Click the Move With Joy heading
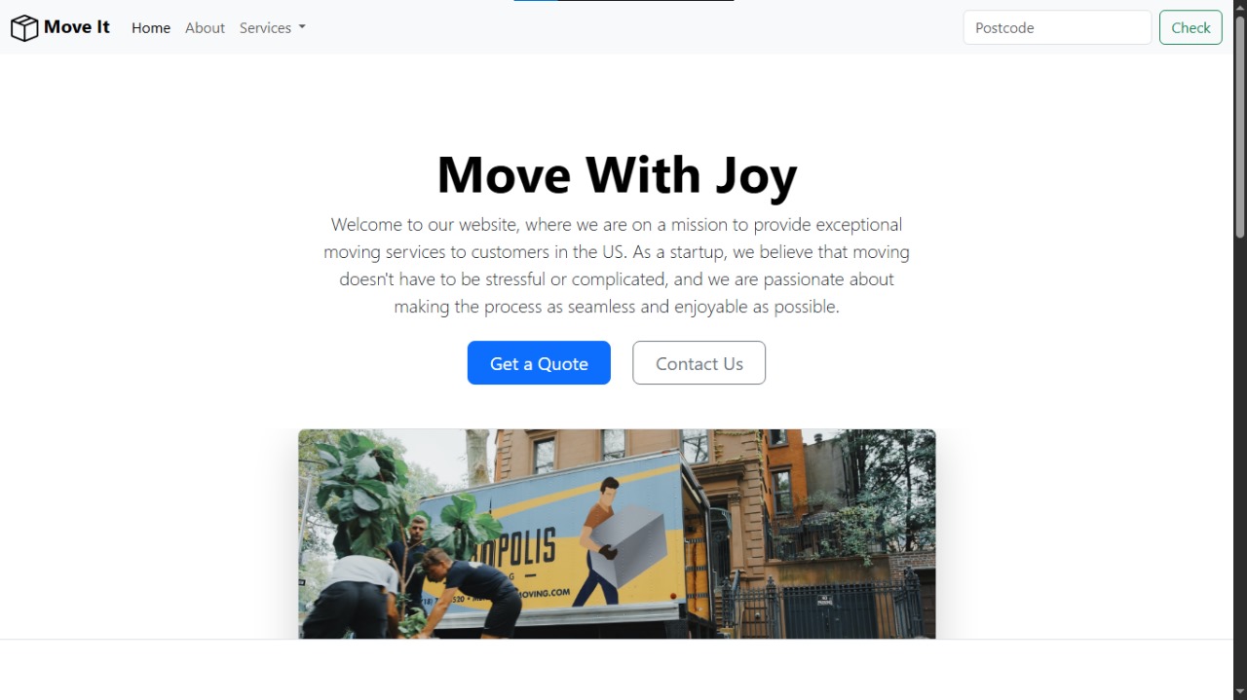 click(x=617, y=175)
